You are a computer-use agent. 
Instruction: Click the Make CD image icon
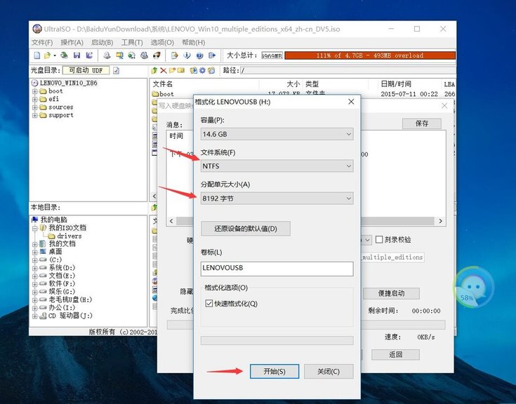(107, 55)
